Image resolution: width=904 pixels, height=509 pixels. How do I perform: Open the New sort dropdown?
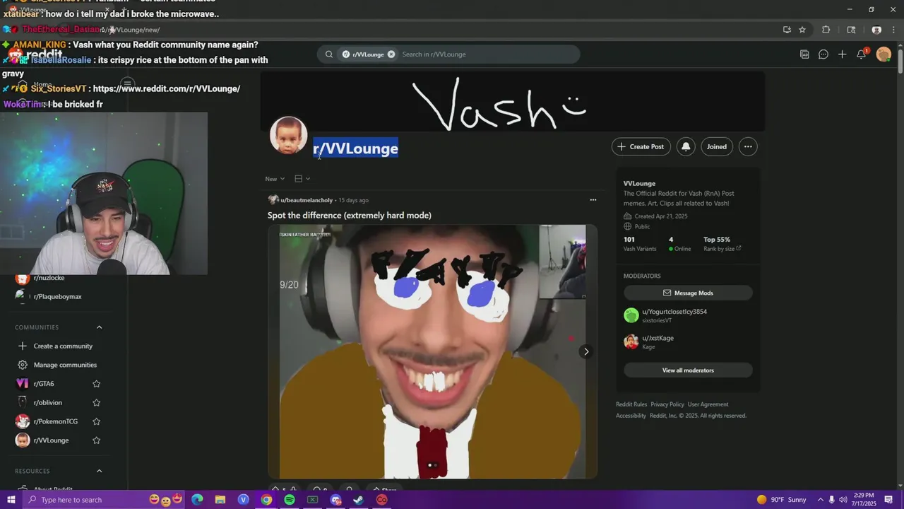[x=275, y=179]
